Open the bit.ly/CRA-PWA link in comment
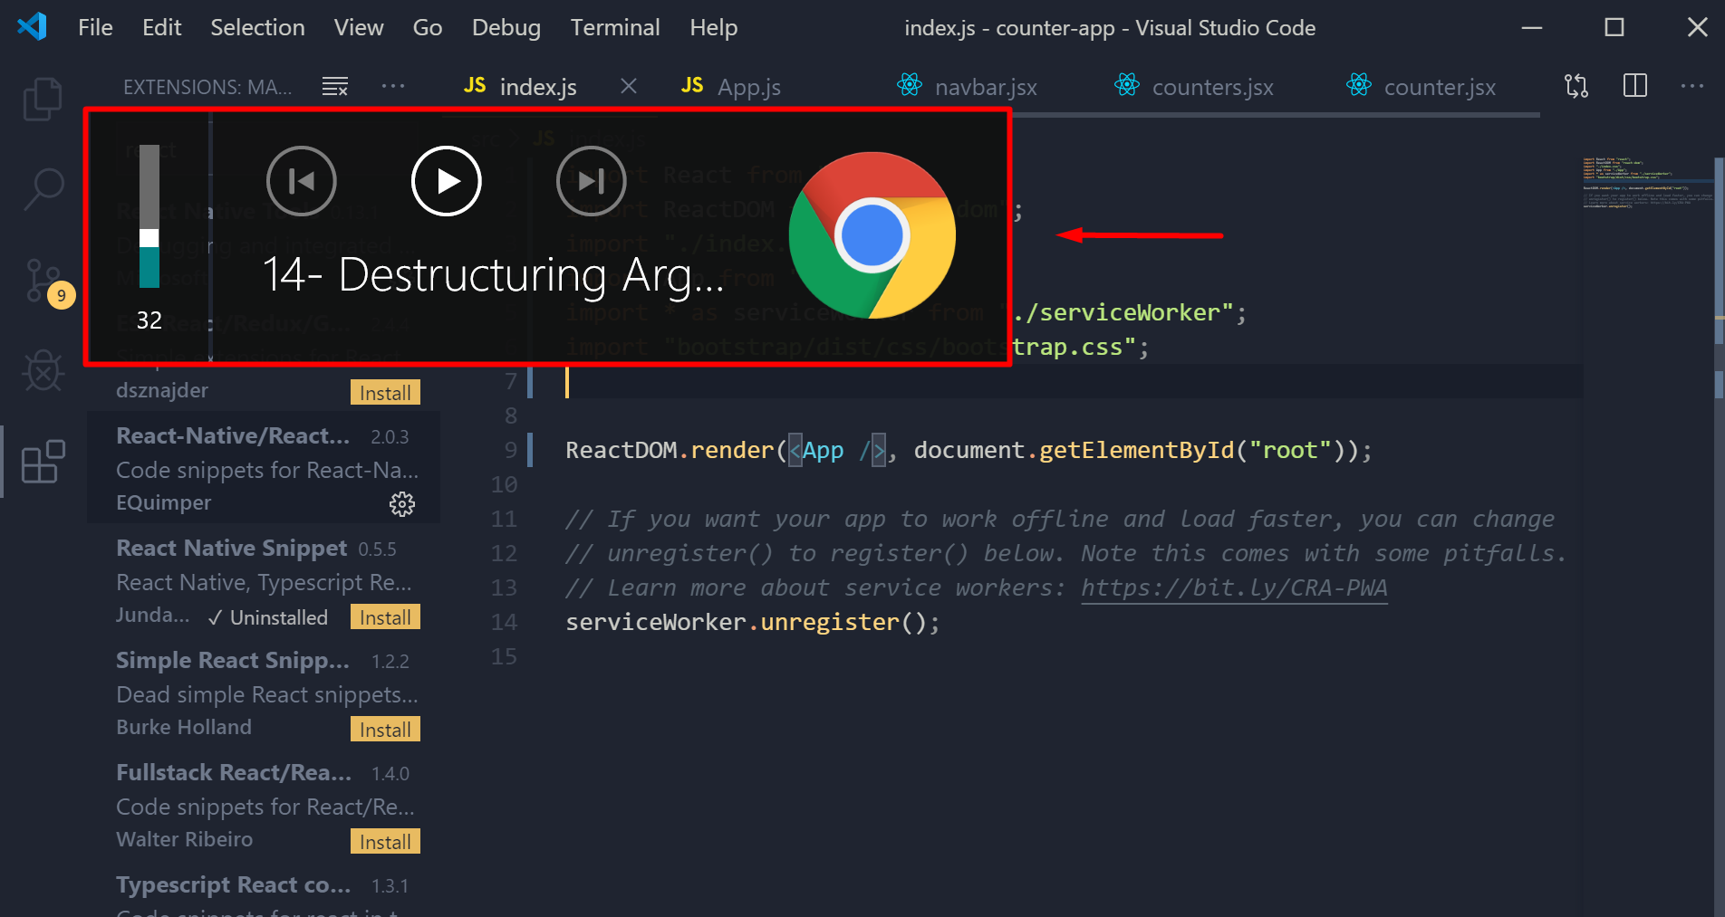The image size is (1725, 917). (1234, 588)
